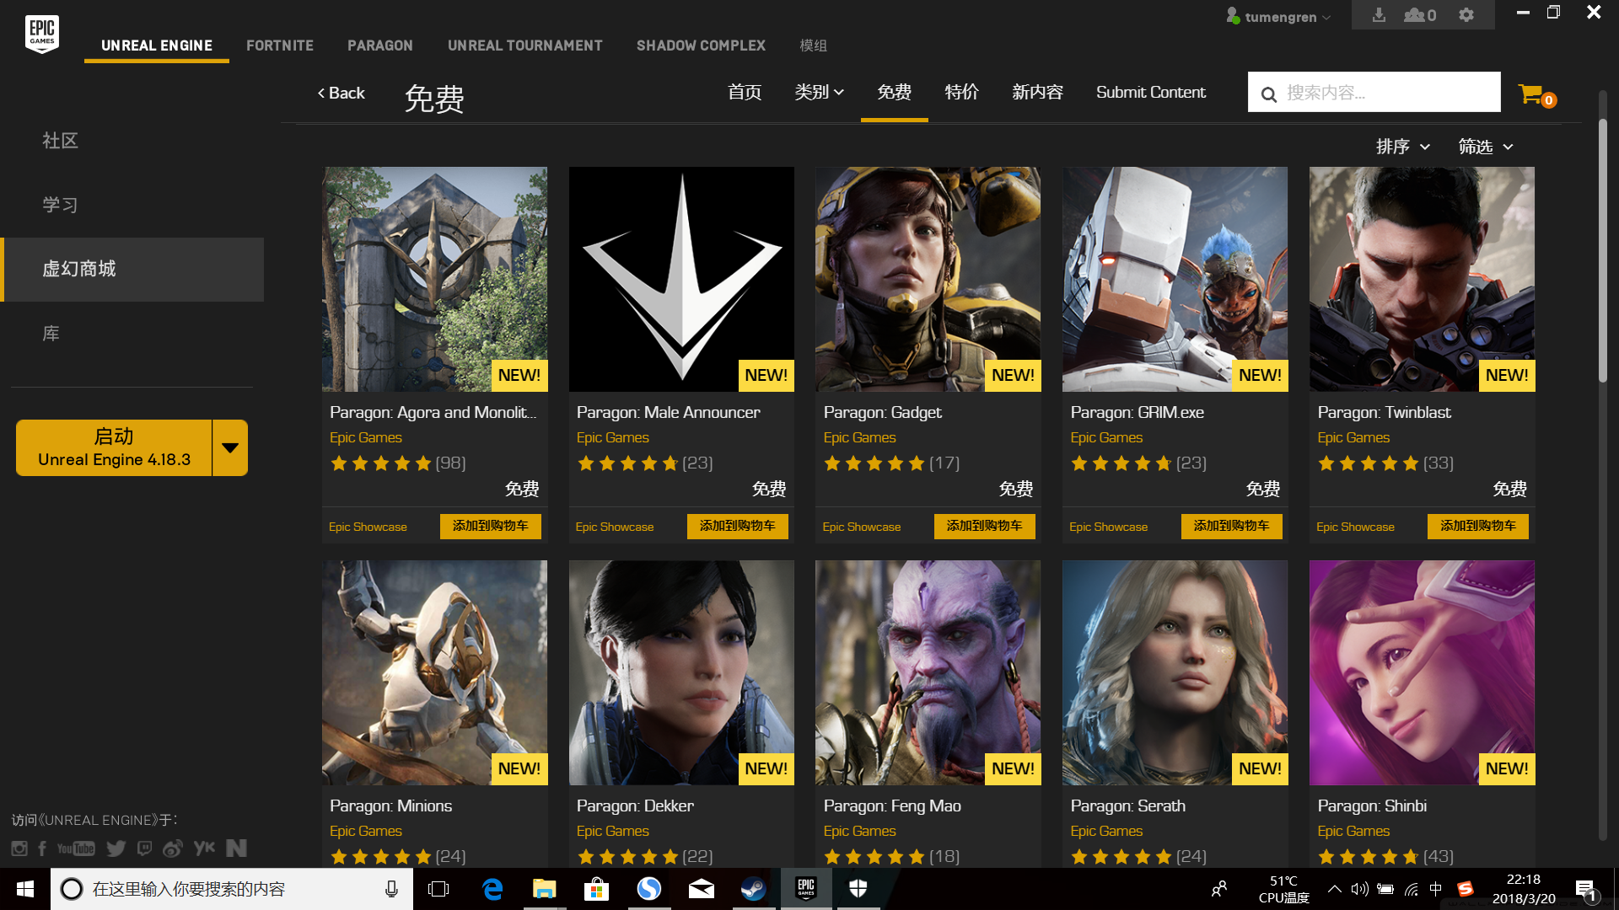
Task: Open the 筛选 filter dropdown
Action: point(1486,147)
